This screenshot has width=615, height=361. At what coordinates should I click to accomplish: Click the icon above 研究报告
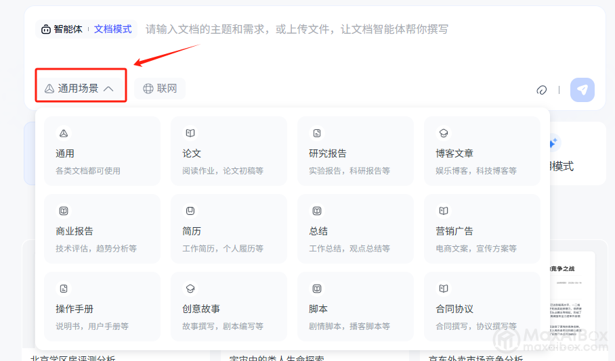pyautogui.click(x=317, y=133)
